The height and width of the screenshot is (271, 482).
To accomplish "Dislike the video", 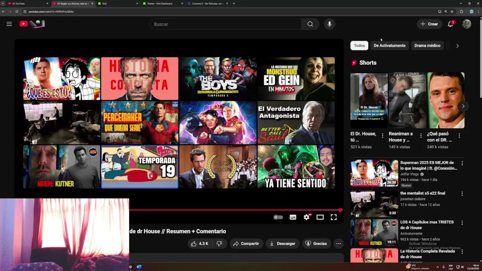I will point(219,244).
